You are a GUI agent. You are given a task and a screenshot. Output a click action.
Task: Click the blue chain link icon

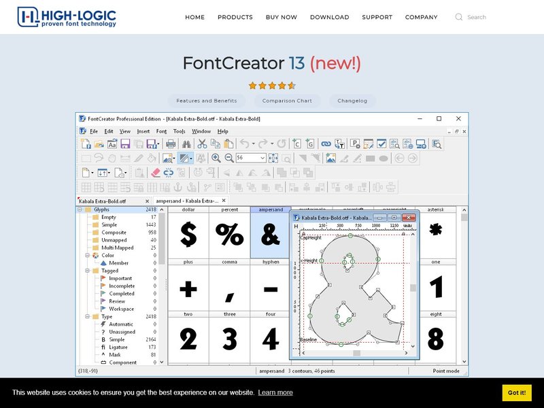tap(326, 143)
